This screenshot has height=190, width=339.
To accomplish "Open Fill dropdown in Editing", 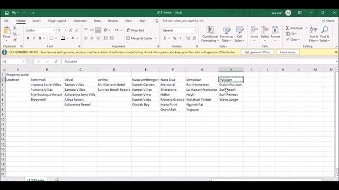I will [291, 34].
